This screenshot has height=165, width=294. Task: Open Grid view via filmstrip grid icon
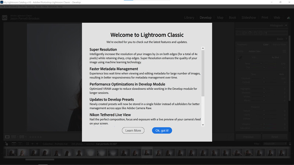tap(28, 144)
